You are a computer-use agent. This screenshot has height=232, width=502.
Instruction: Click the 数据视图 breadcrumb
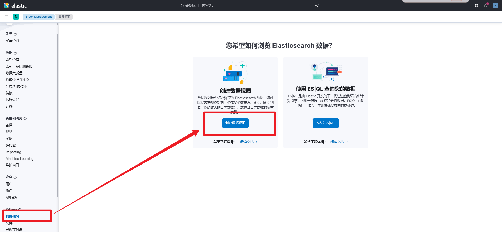pyautogui.click(x=64, y=17)
